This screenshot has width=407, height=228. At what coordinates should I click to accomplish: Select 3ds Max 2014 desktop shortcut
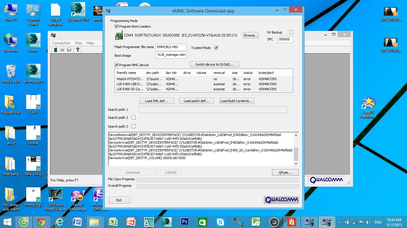coord(78,12)
